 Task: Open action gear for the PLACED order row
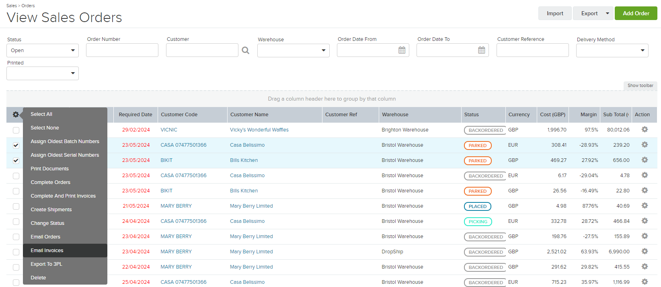(x=645, y=206)
